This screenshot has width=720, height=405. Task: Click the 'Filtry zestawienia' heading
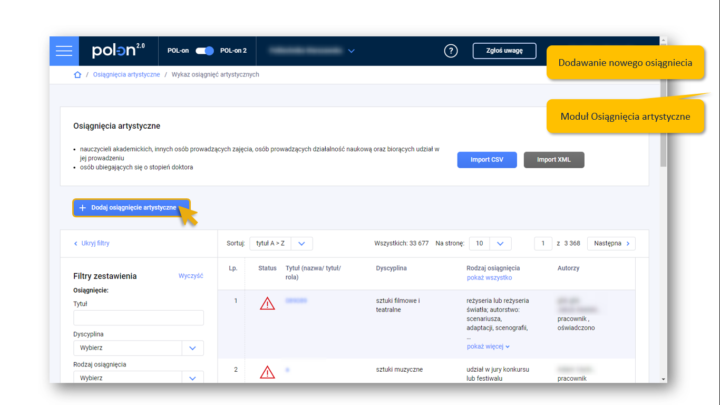105,276
